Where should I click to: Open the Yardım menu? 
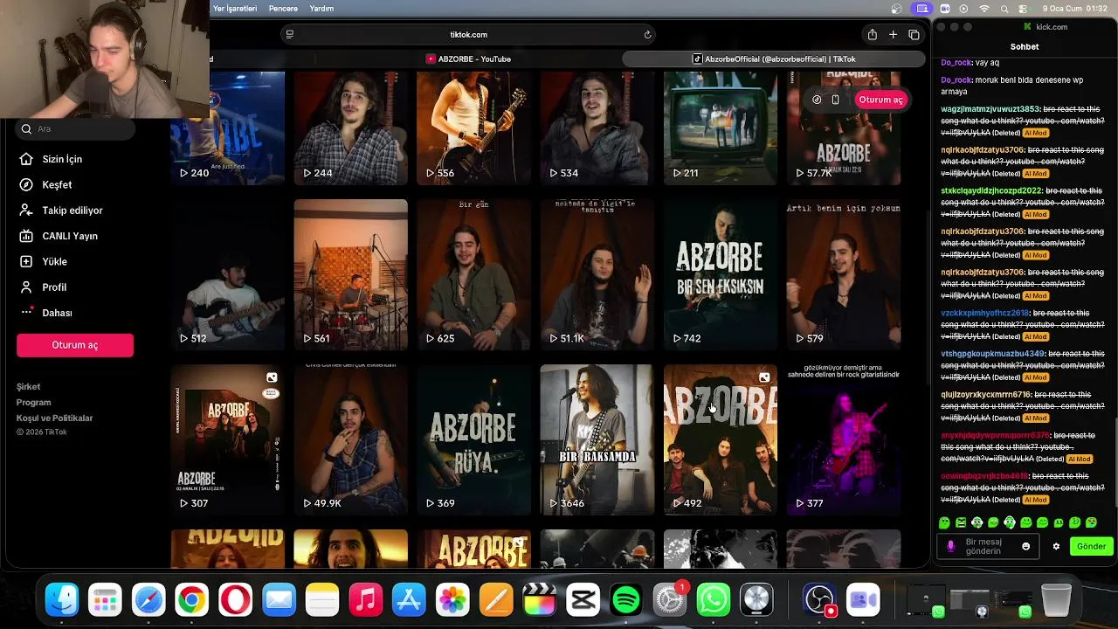321,9
